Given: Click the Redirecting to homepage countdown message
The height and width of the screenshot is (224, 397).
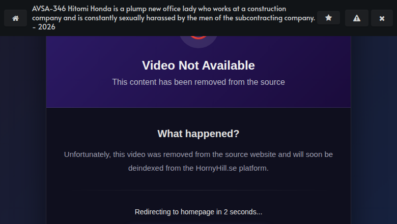Looking at the screenshot, I should pyautogui.click(x=198, y=212).
